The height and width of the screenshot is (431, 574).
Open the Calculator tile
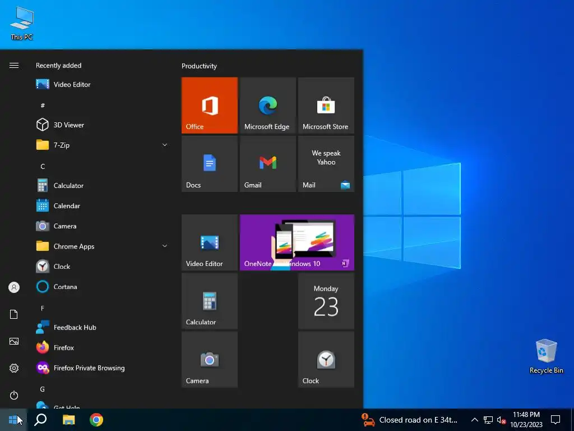(210, 301)
